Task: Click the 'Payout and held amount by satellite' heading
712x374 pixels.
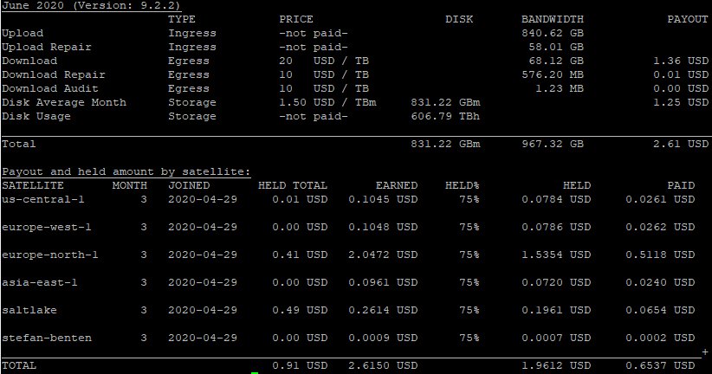Action: pos(126,171)
